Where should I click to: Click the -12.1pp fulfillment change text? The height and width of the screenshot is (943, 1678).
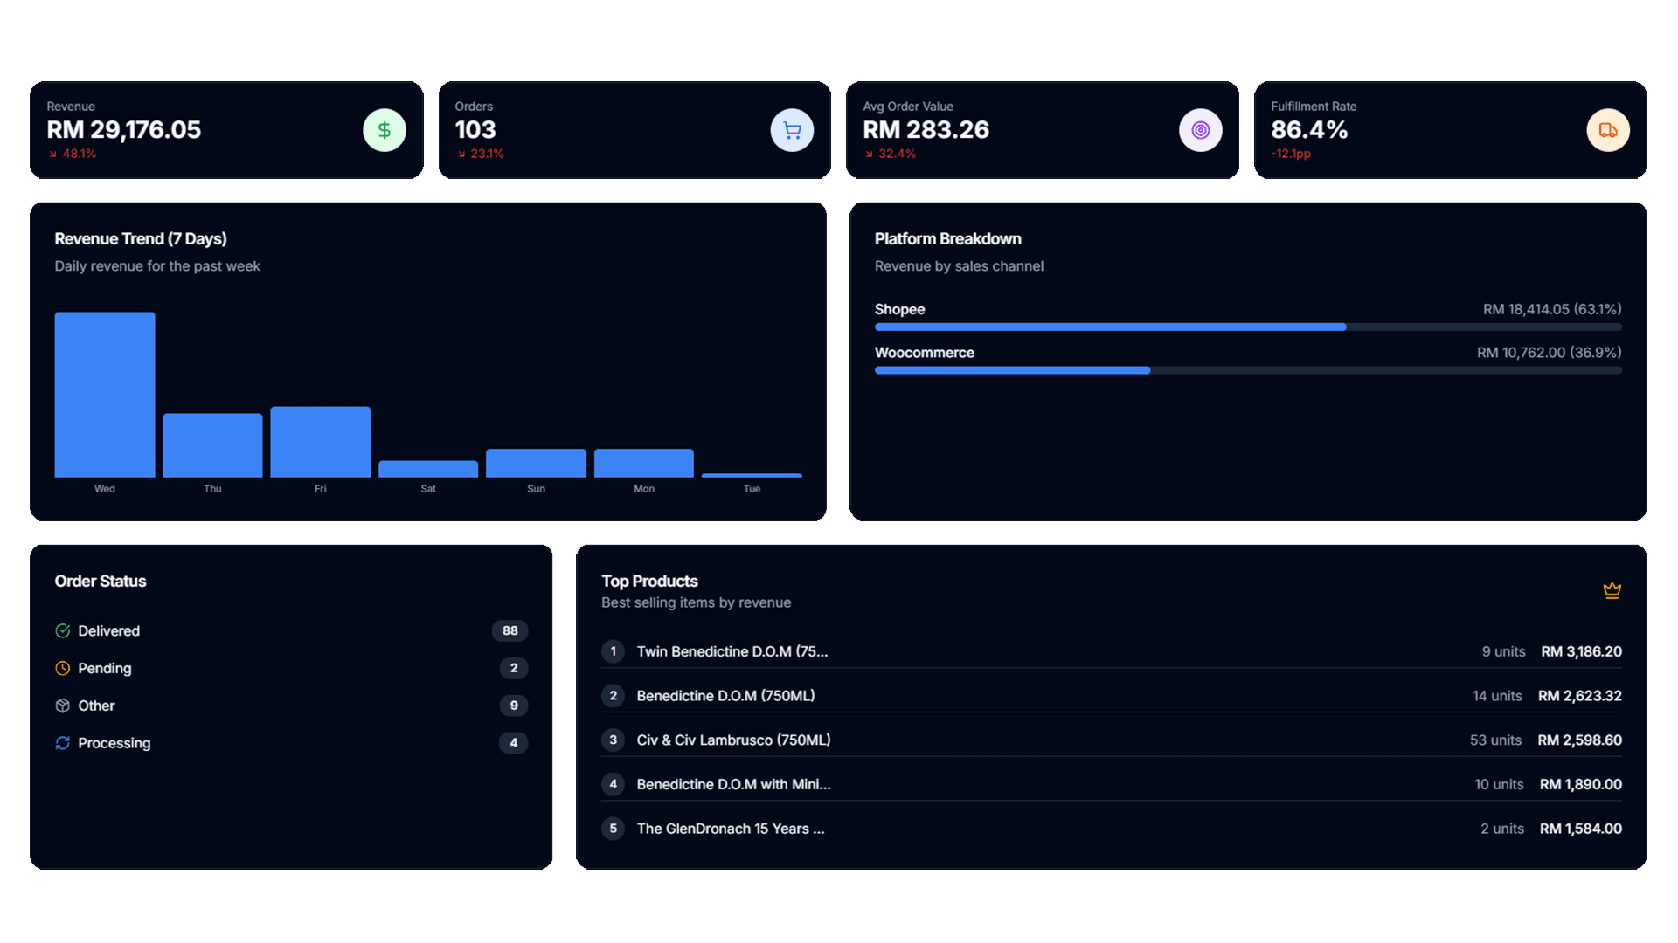(1291, 154)
